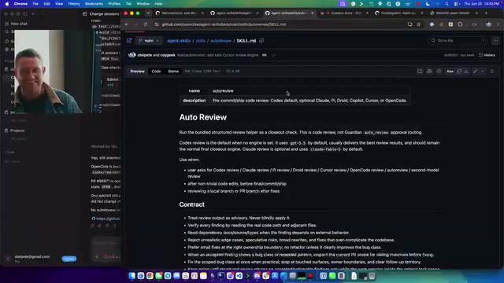This screenshot has width=504, height=283.
Task: Go back with browser back arrow
Action: tap(127, 24)
